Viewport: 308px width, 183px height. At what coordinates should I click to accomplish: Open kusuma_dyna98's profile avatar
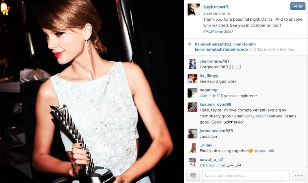192,107
